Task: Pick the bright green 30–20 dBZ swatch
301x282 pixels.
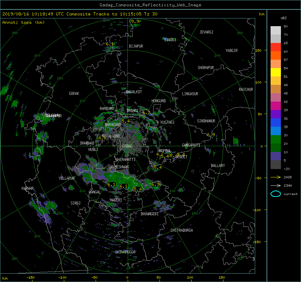Action: [276, 139]
